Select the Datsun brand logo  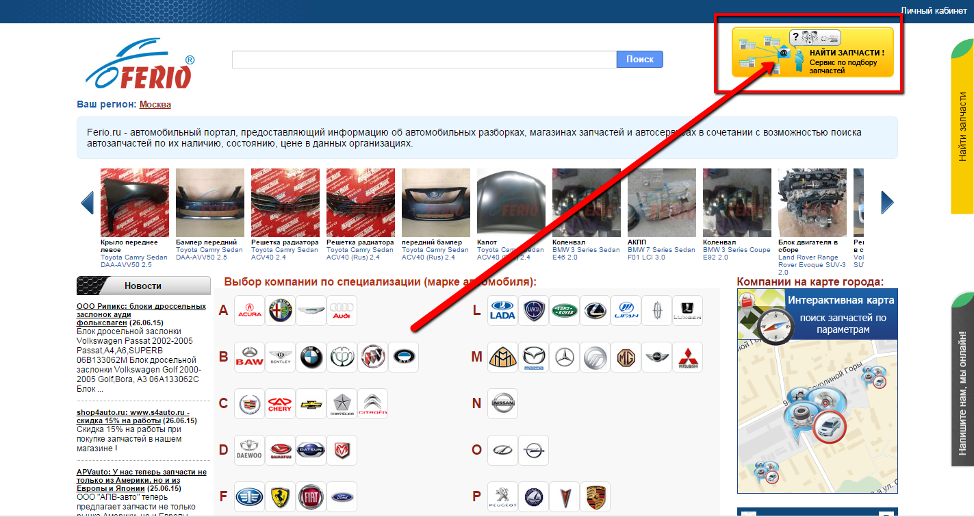click(x=311, y=451)
